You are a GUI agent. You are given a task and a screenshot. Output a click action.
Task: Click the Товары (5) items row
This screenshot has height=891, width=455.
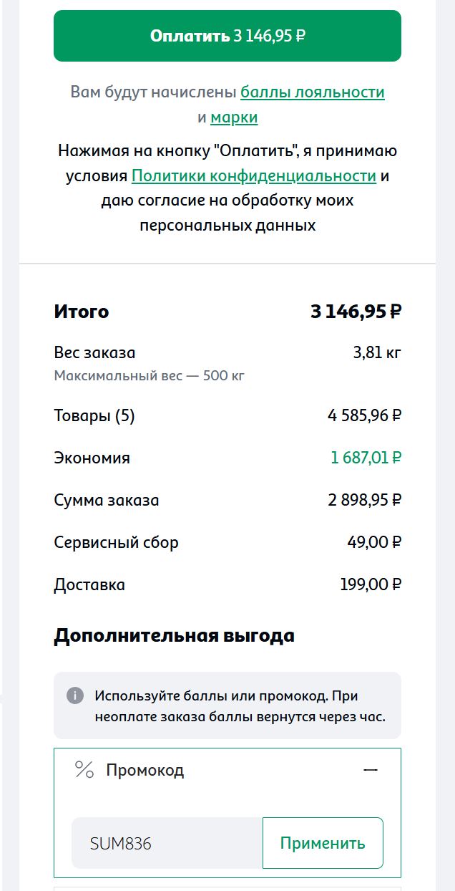94,415
